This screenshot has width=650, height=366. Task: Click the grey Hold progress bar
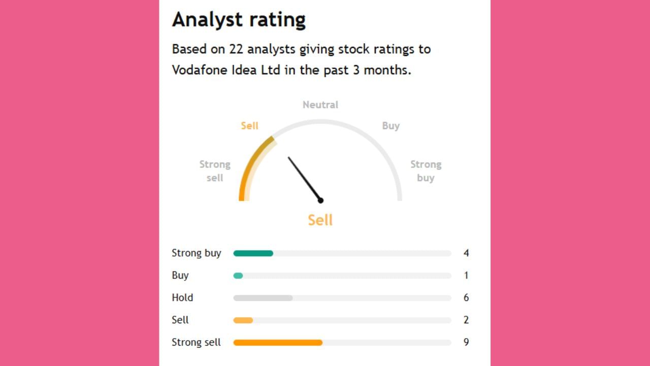point(263,298)
